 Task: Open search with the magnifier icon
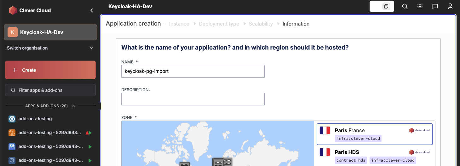(x=405, y=6)
